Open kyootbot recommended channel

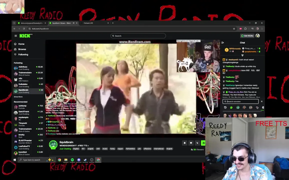coord(29,153)
